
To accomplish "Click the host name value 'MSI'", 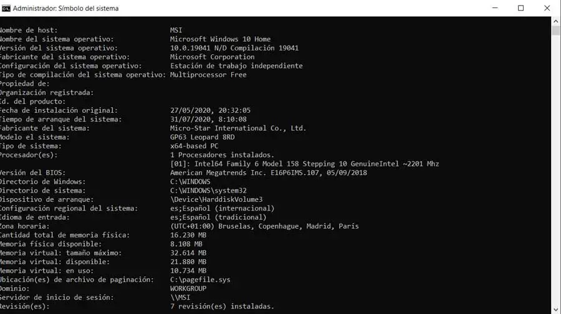I will point(176,31).
